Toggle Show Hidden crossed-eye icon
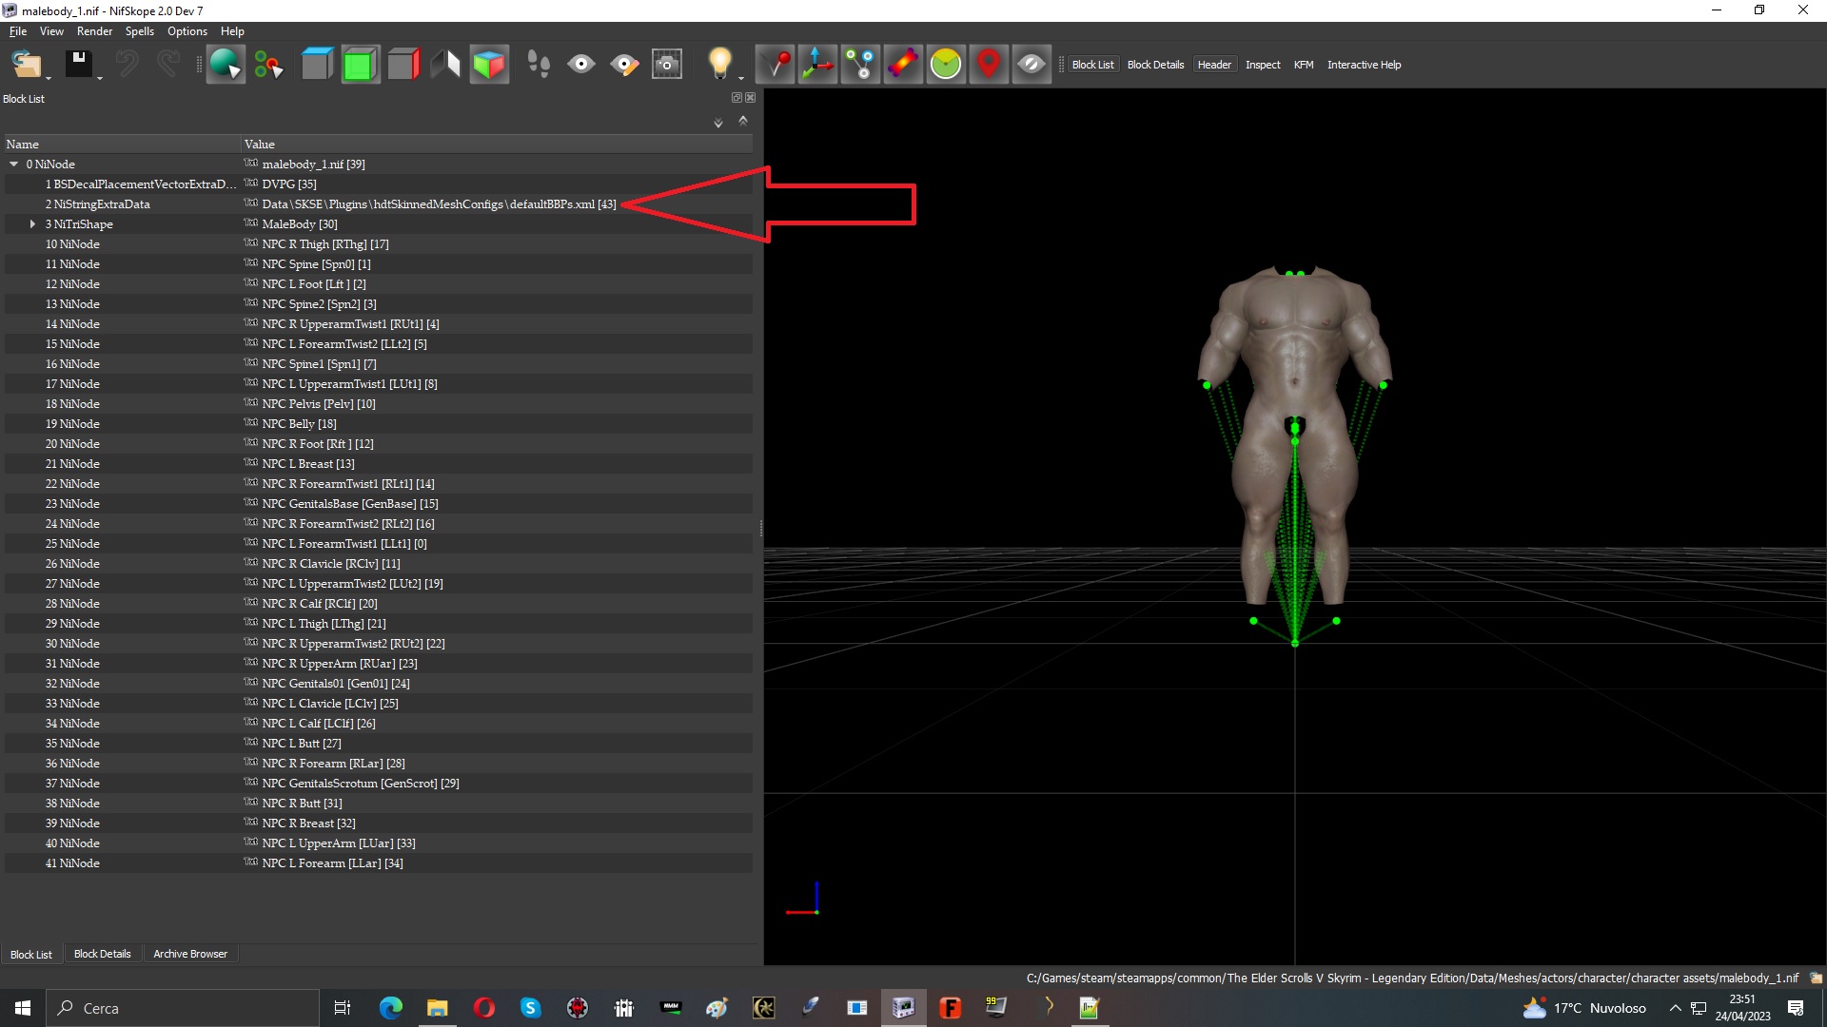Image resolution: width=1827 pixels, height=1027 pixels. [x=1031, y=65]
